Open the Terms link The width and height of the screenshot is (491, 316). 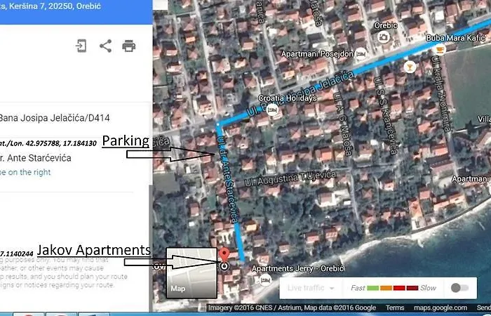click(395, 308)
